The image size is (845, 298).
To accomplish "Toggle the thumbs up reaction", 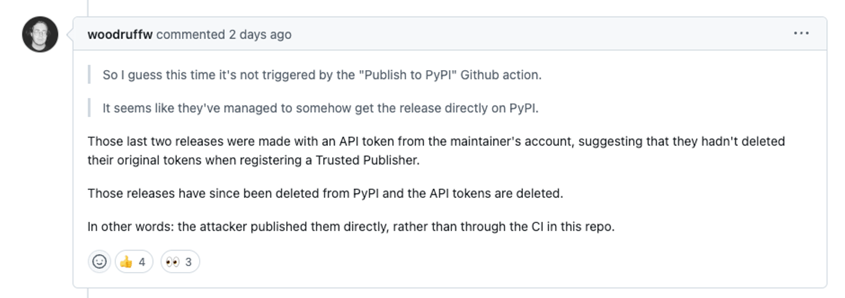I will click(134, 262).
